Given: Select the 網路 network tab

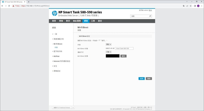Looking at the screenshot, I should (x=86, y=21).
